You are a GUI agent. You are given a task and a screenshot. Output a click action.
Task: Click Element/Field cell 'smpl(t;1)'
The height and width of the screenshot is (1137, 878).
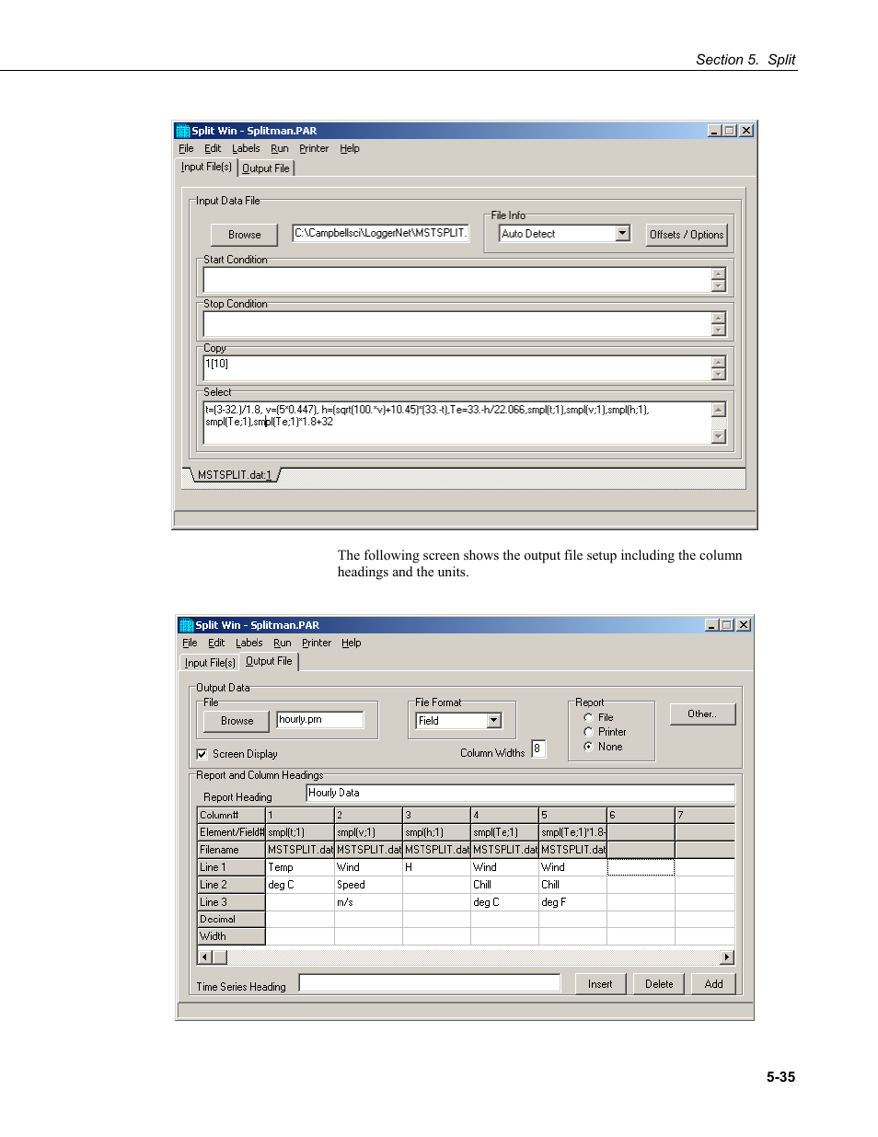click(300, 832)
